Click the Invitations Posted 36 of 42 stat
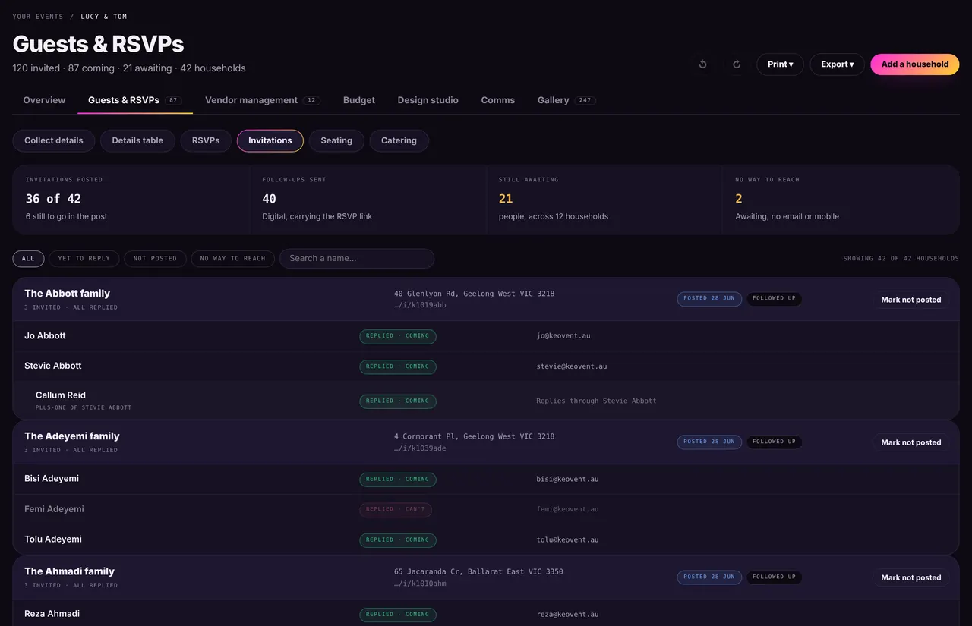The image size is (972, 626). (x=131, y=200)
